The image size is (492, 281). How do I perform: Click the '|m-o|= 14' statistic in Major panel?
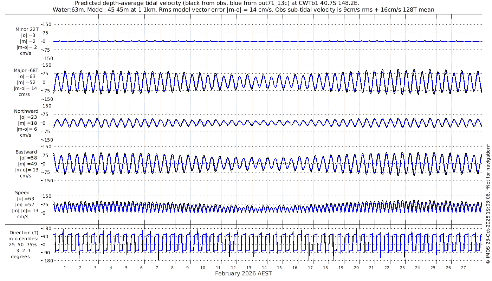tap(25, 89)
